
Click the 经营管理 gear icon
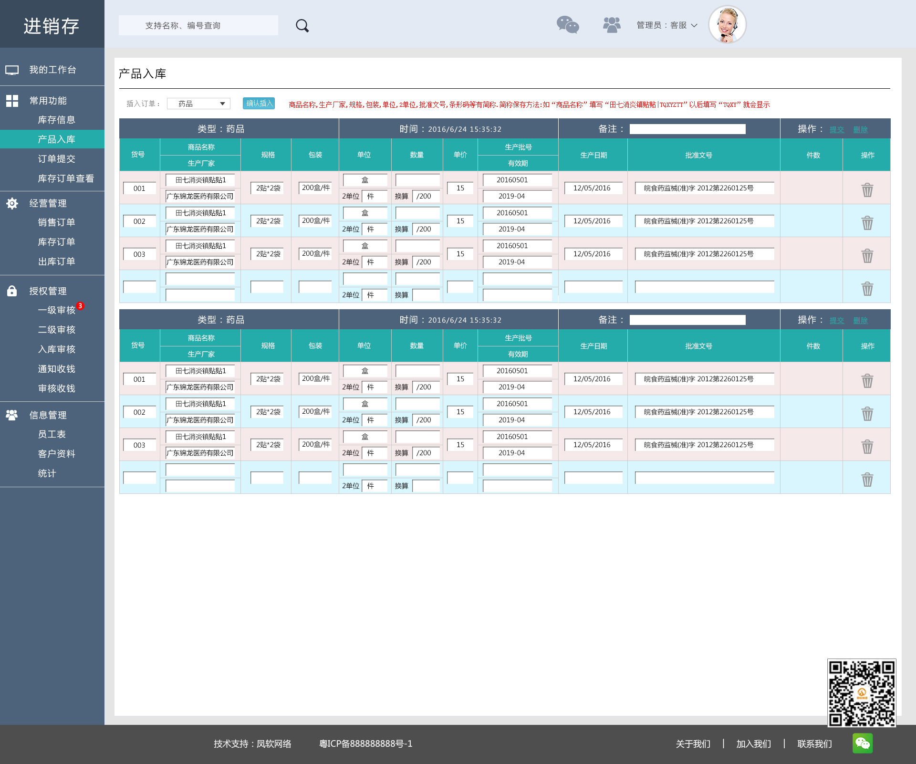pyautogui.click(x=12, y=203)
